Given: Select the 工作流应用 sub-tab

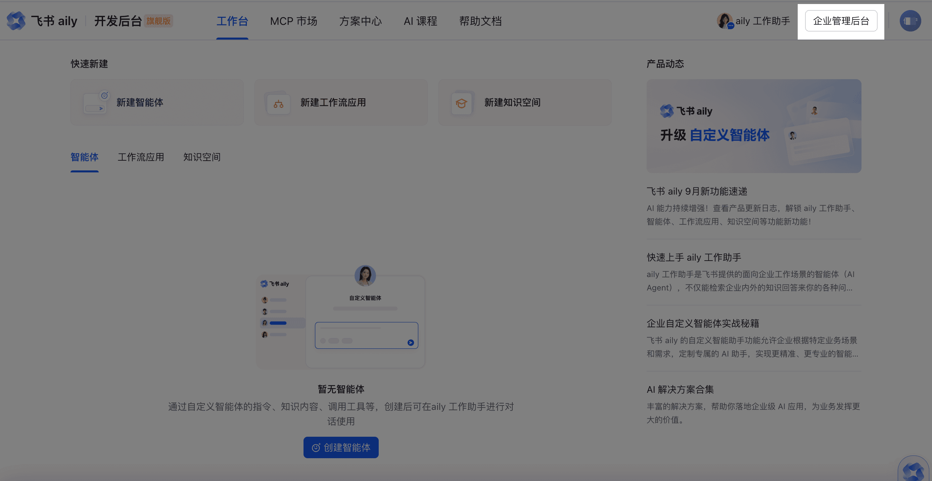Looking at the screenshot, I should (141, 157).
